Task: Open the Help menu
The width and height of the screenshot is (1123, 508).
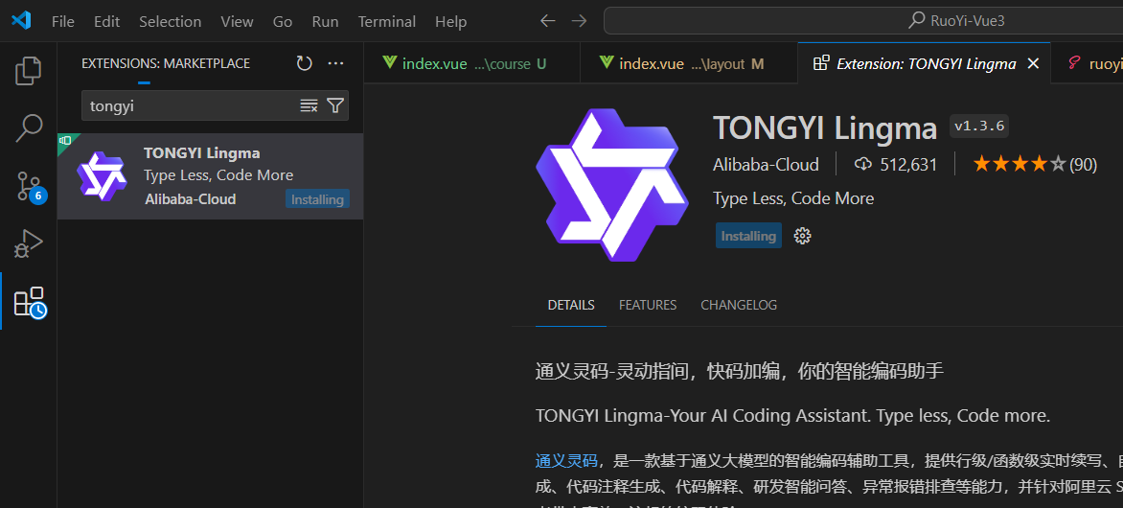Action: [451, 21]
